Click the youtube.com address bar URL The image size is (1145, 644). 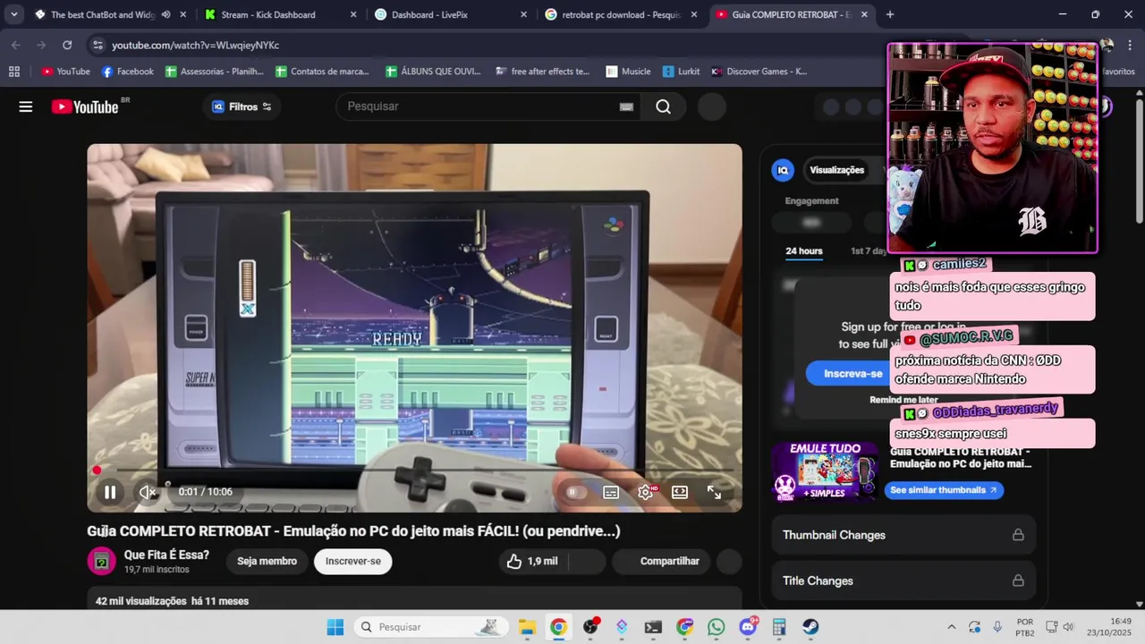point(196,45)
